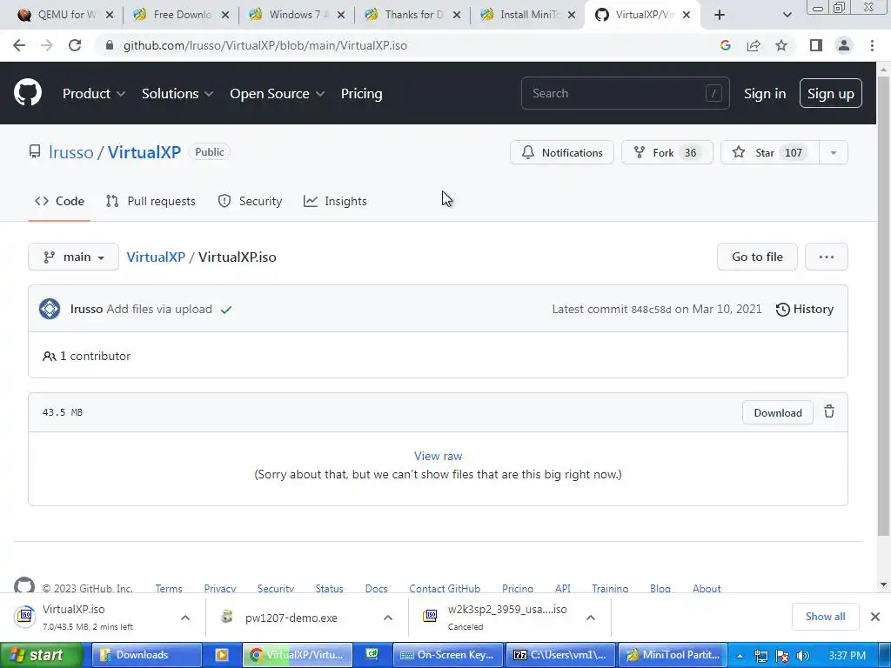Open the main branch selector
Viewport: 891px width, 668px height.
[x=73, y=257]
